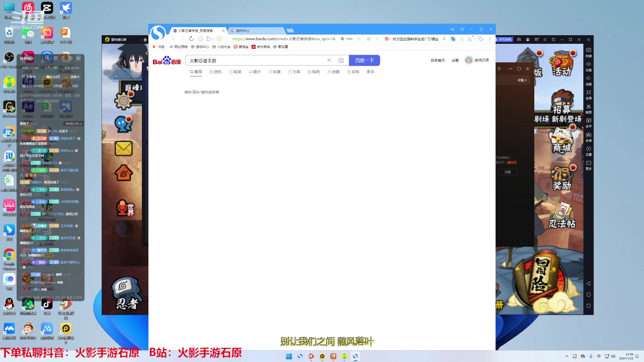This screenshot has height=362, width=644.
Task: Open browser main hamburger menu
Action: coord(452,29)
